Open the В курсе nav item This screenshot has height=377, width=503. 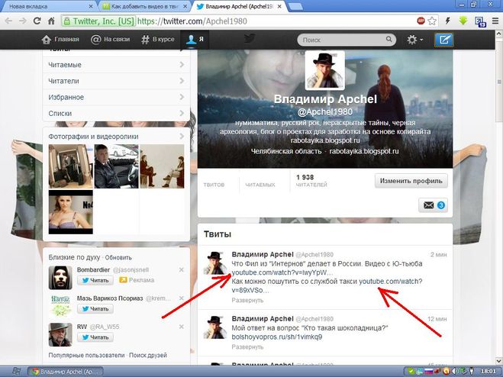coord(160,40)
